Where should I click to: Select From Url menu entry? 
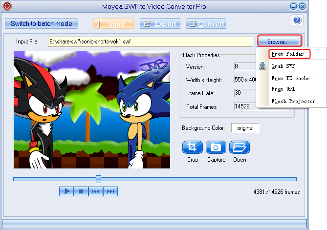[x=283, y=89]
